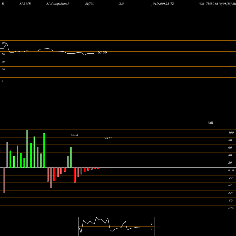Click the "(5,5" parameter text

pyautogui.click(x=121, y=4)
